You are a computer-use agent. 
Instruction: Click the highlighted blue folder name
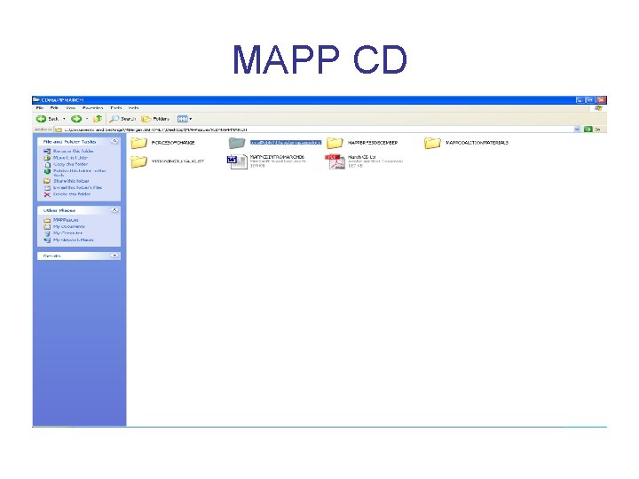tap(286, 143)
